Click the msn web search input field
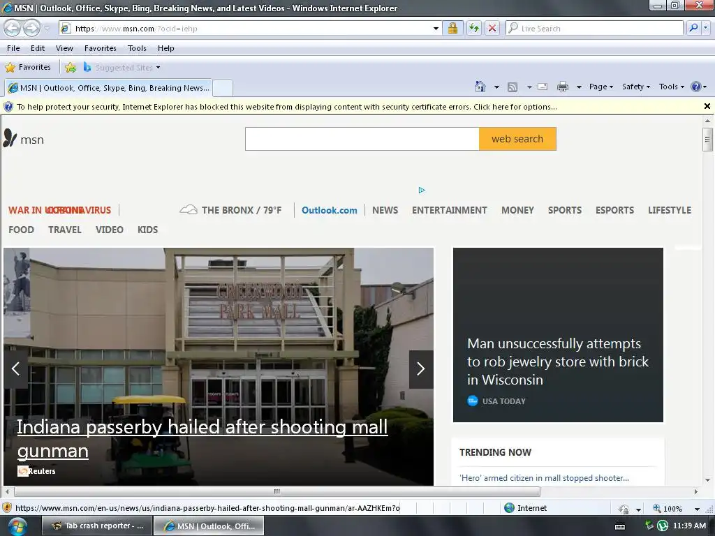The height and width of the screenshot is (536, 715). (362, 139)
